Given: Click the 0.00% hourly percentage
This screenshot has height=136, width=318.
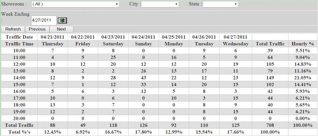Looking at the screenshot, I should (303, 119).
